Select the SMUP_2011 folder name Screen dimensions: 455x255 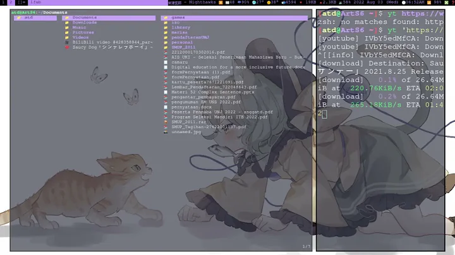coord(183,47)
